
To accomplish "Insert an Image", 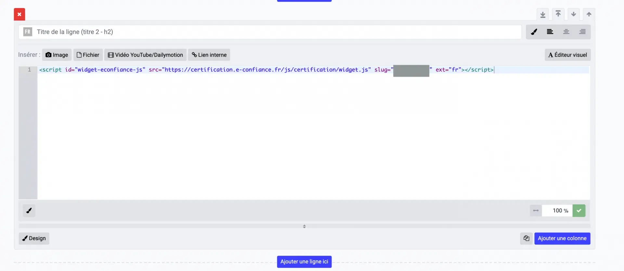I will [x=57, y=55].
